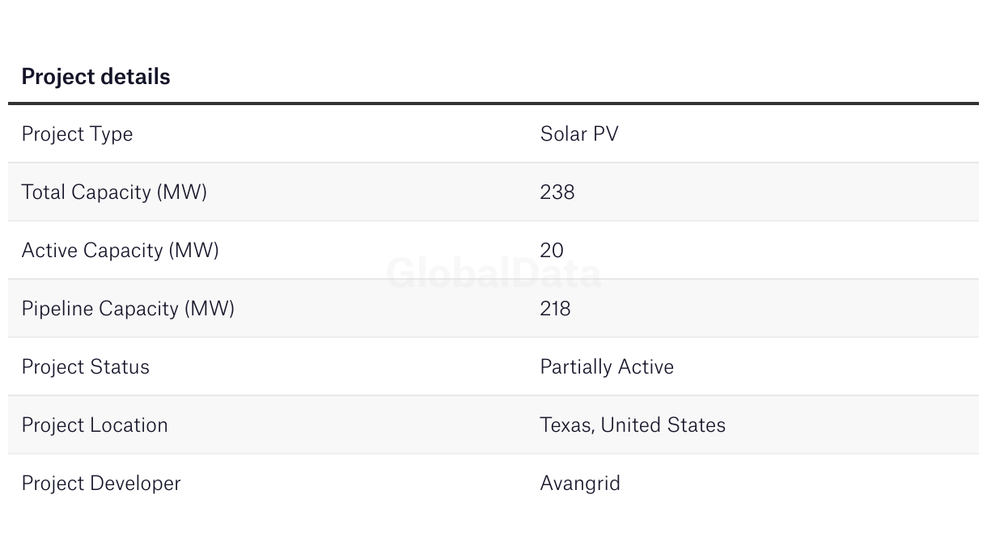Select the Project Developer label
Image resolution: width=987 pixels, height=545 pixels.
[x=101, y=484]
